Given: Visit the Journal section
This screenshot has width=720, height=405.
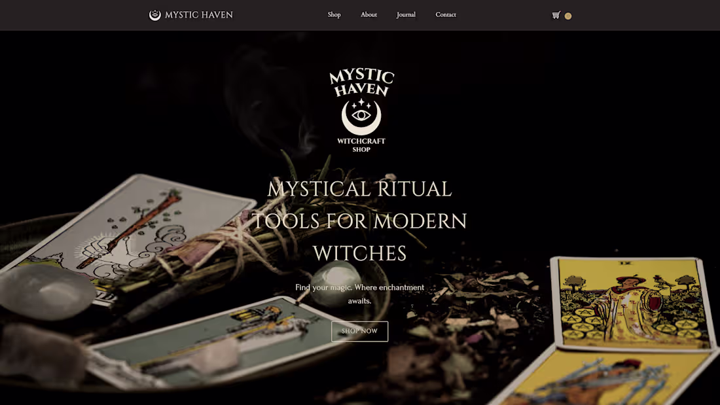Looking at the screenshot, I should [406, 14].
